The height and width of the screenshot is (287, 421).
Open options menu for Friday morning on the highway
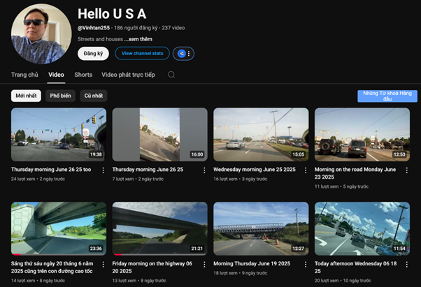[x=204, y=265]
